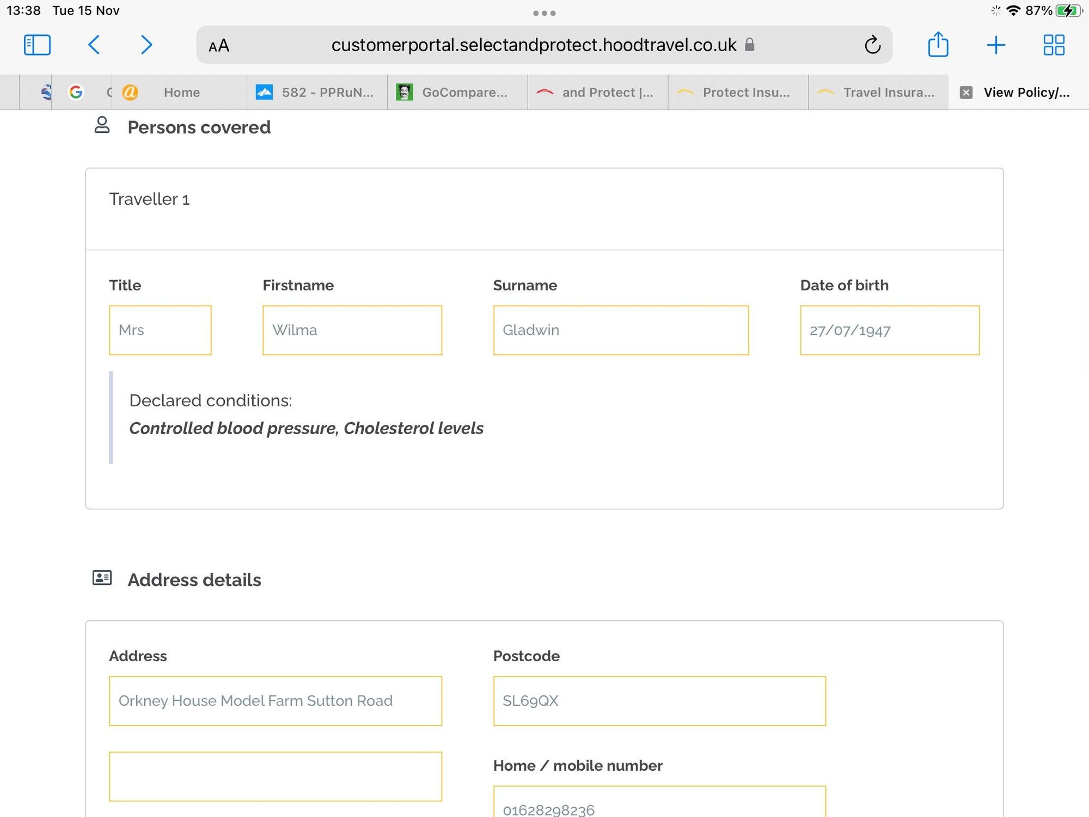Open the Share sheet icon

tap(938, 45)
